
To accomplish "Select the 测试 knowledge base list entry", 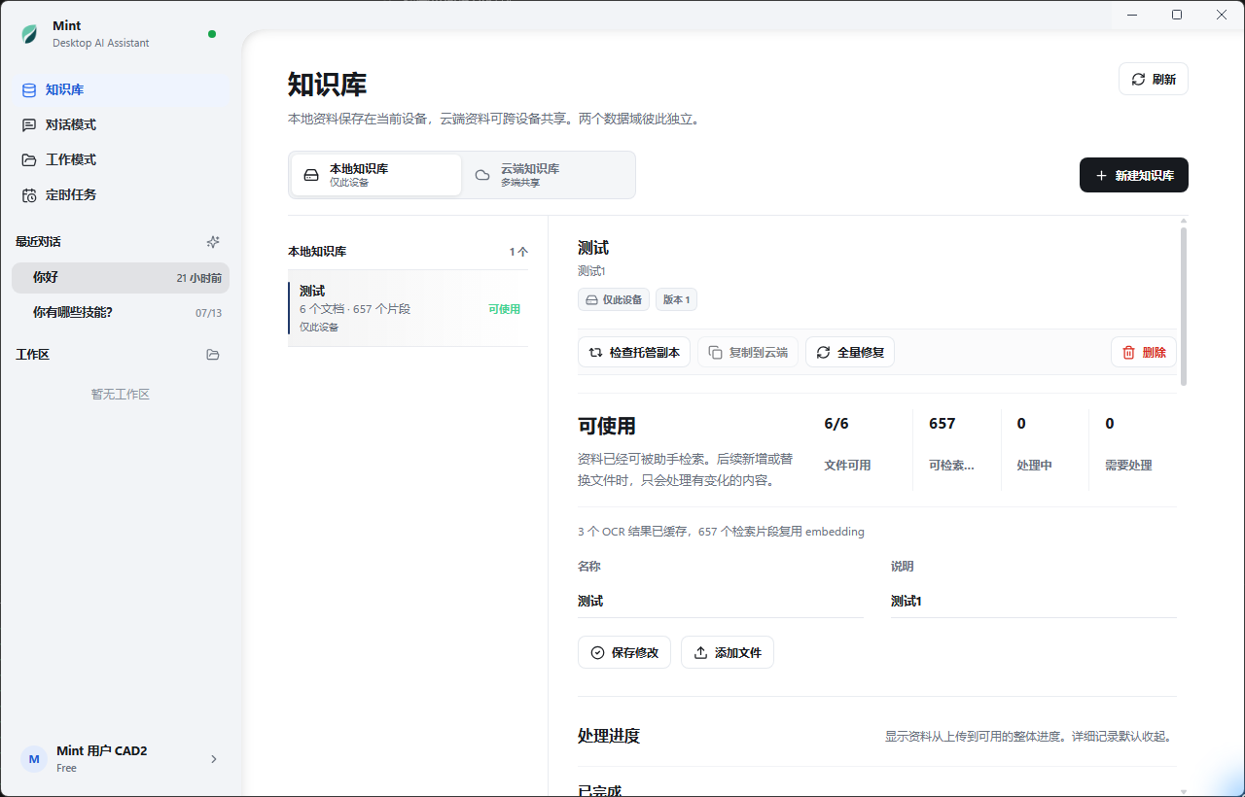I will 409,308.
